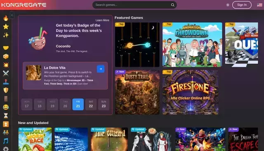Open The Dream Trap Escape game
The image size is (264, 151).
coord(243,139)
